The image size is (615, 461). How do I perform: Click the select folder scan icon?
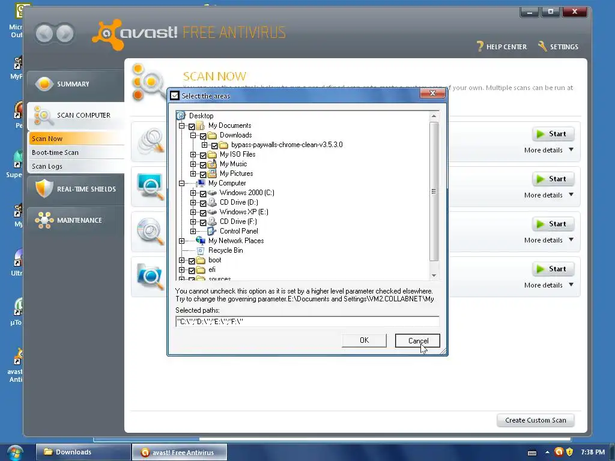(x=150, y=276)
